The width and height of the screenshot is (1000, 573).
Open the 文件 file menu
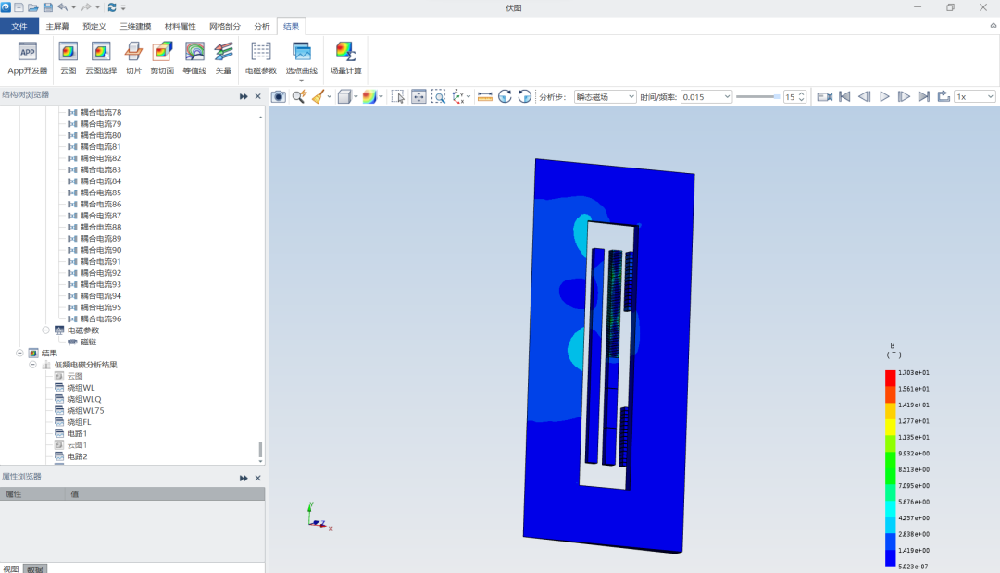[19, 26]
